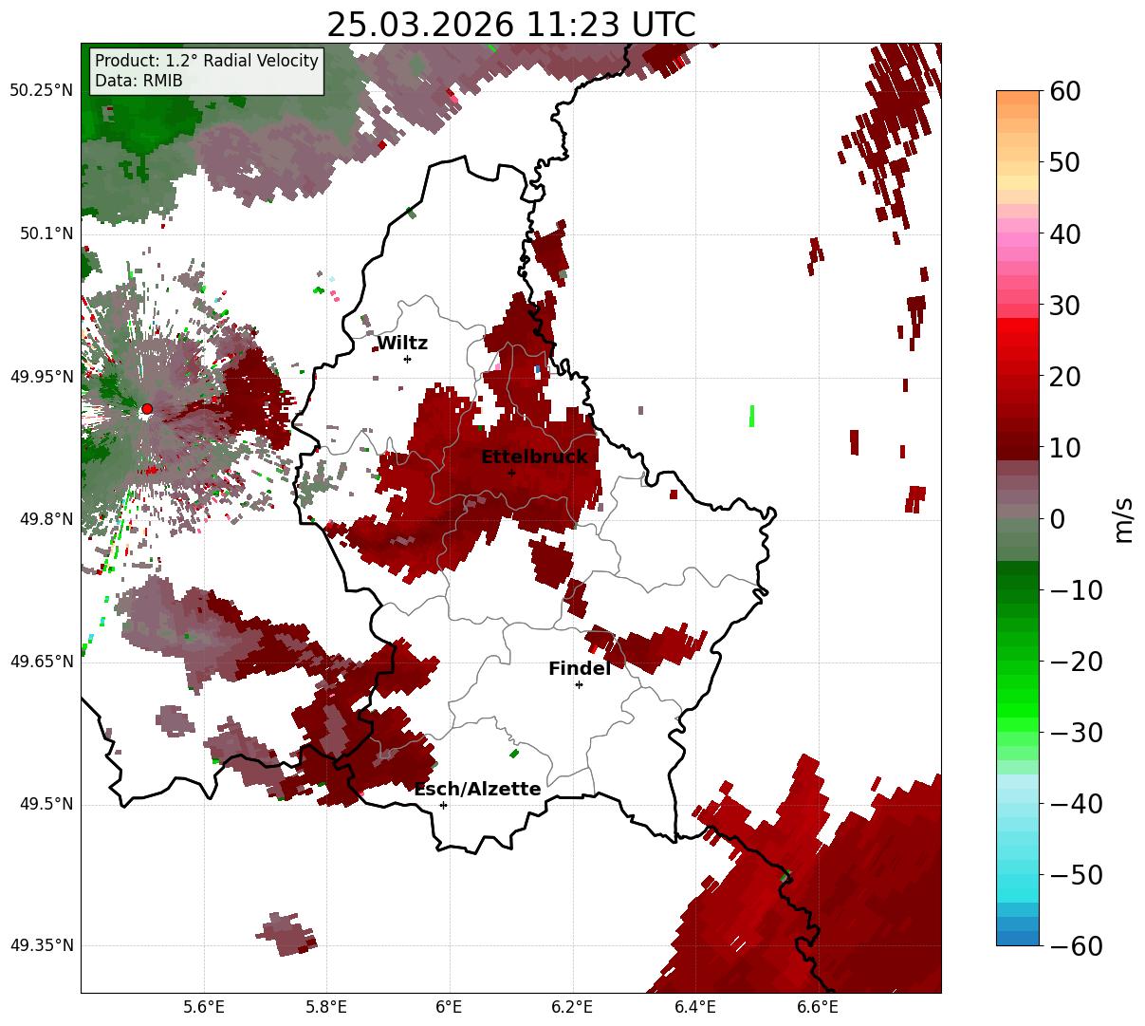Click the 6.4°E longitude tick label
The height and width of the screenshot is (1026, 1145).
coord(694,1008)
